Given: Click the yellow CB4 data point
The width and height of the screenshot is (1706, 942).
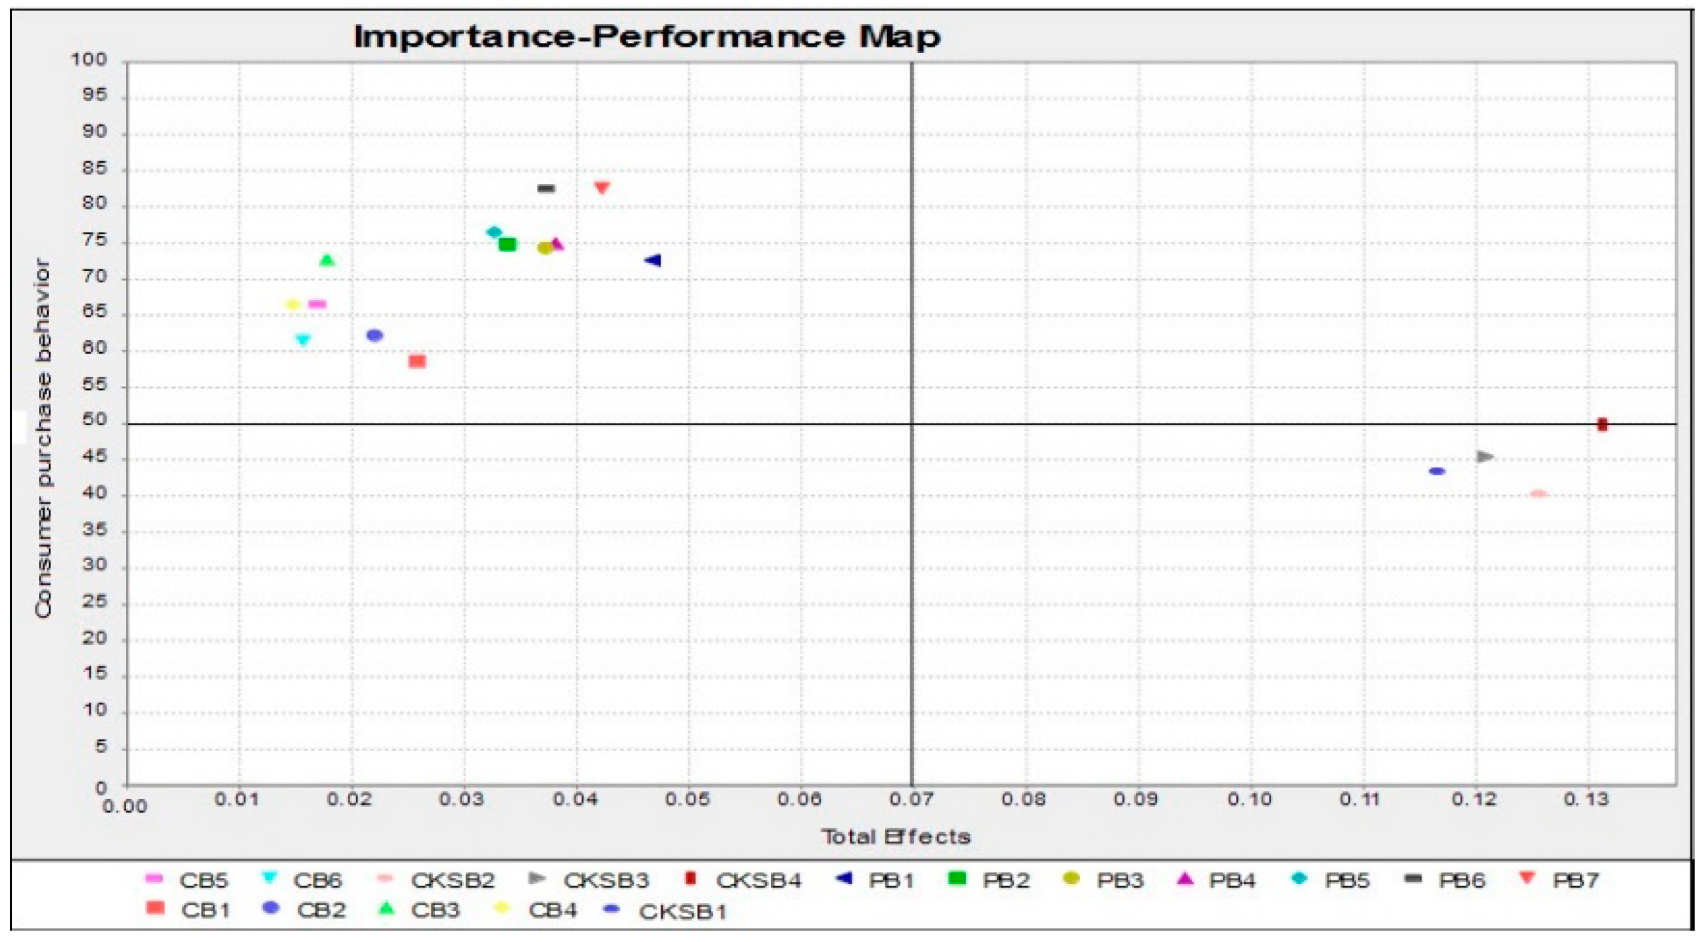Looking at the screenshot, I should coord(292,305).
